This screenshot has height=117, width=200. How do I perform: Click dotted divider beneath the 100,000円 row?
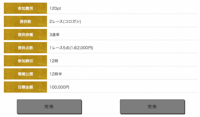point(122,93)
